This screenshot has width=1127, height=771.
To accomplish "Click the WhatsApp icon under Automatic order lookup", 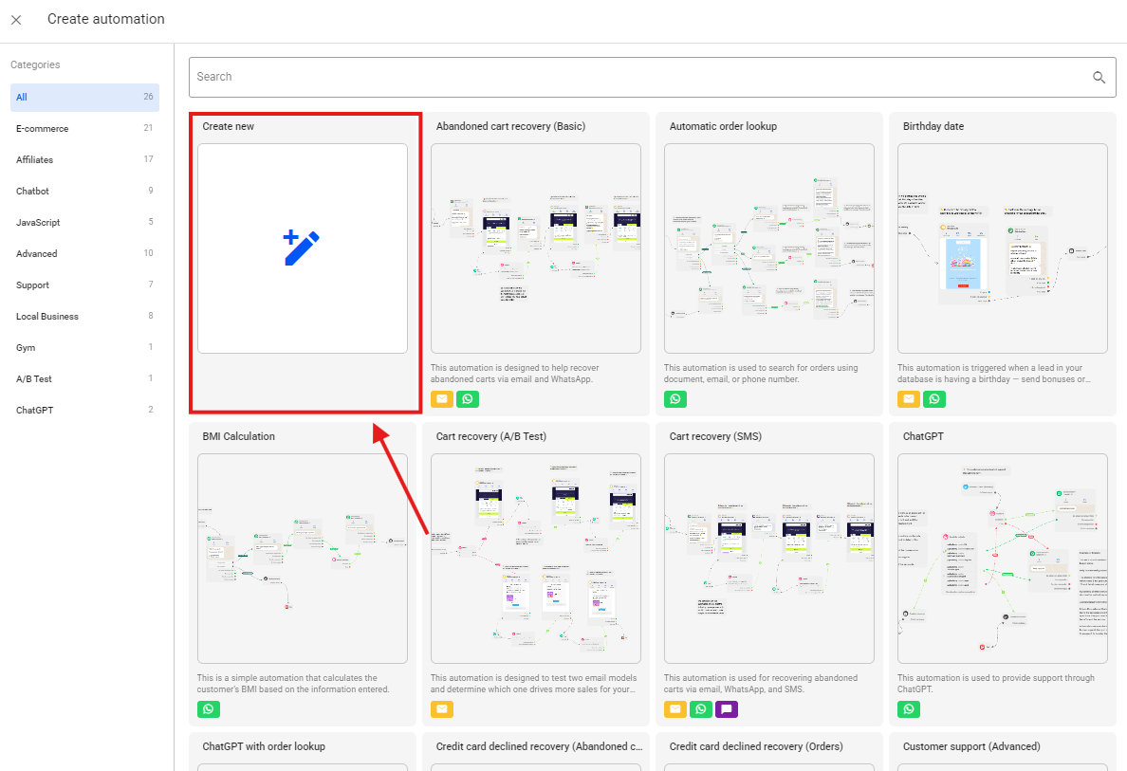I will (x=675, y=399).
